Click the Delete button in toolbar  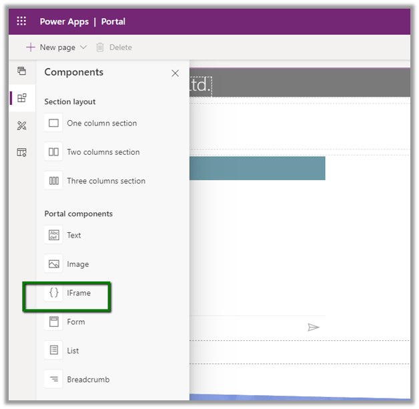click(114, 47)
